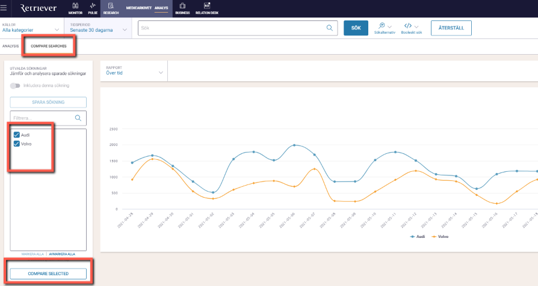538x286 pixels.
Task: Open the hamburger menu
Action: pos(4,8)
